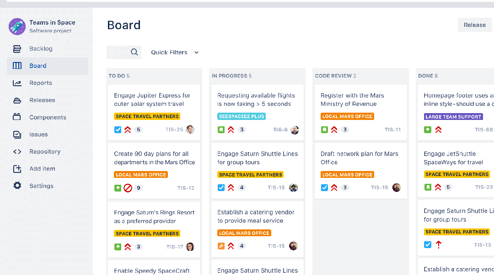Click the search magnifier icon
This screenshot has height=275, width=494.
[134, 52]
